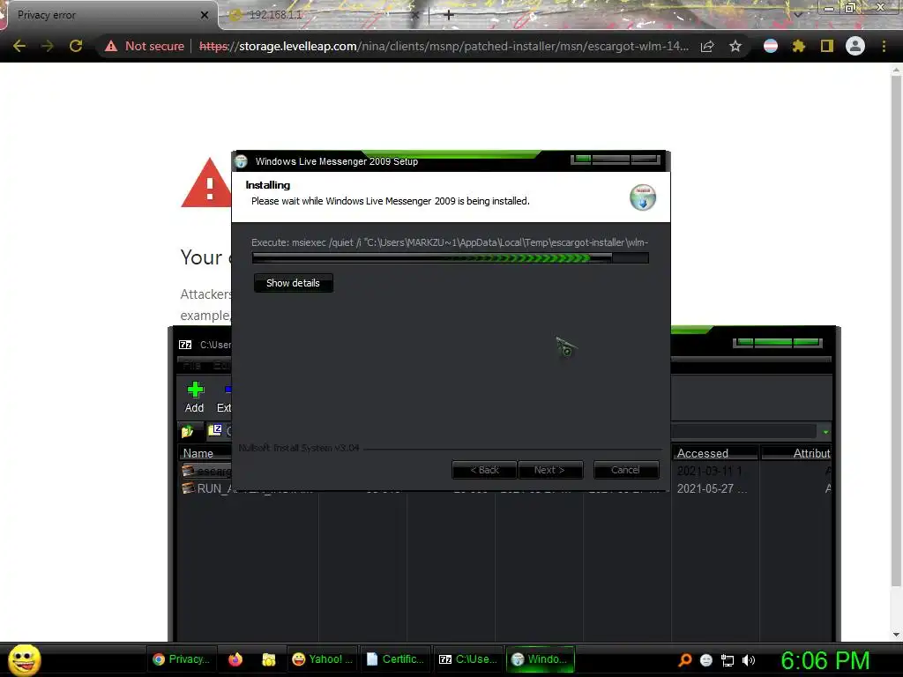Click the Next > button in setup
Viewport: 903px width, 677px height.
click(550, 470)
